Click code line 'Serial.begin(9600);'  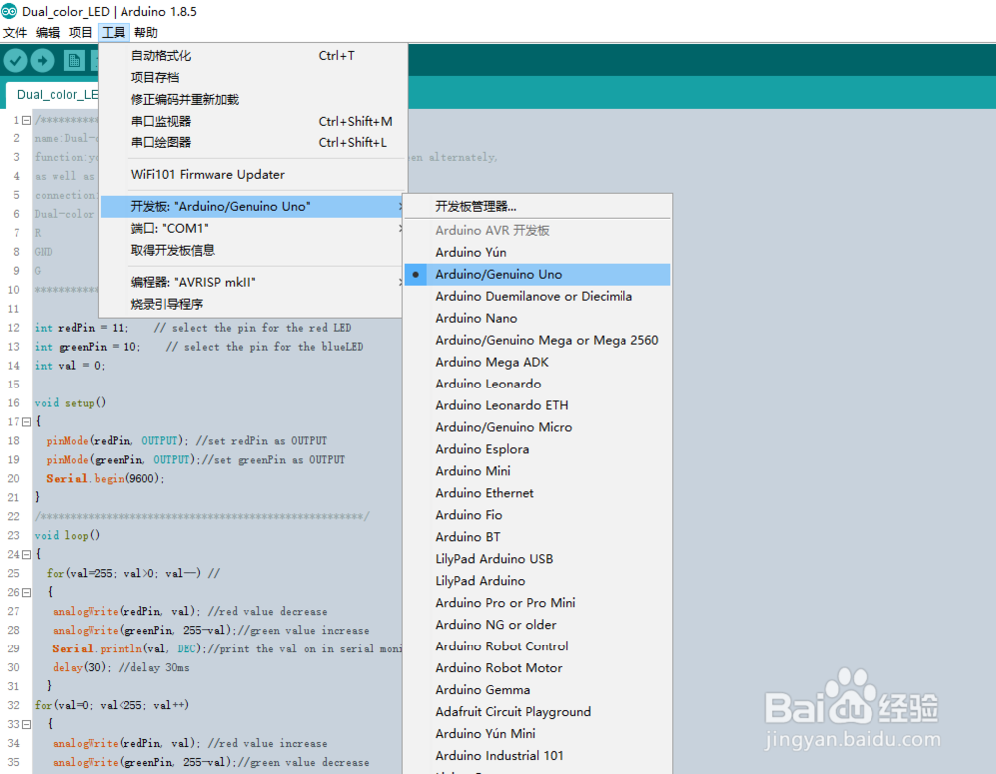(105, 479)
